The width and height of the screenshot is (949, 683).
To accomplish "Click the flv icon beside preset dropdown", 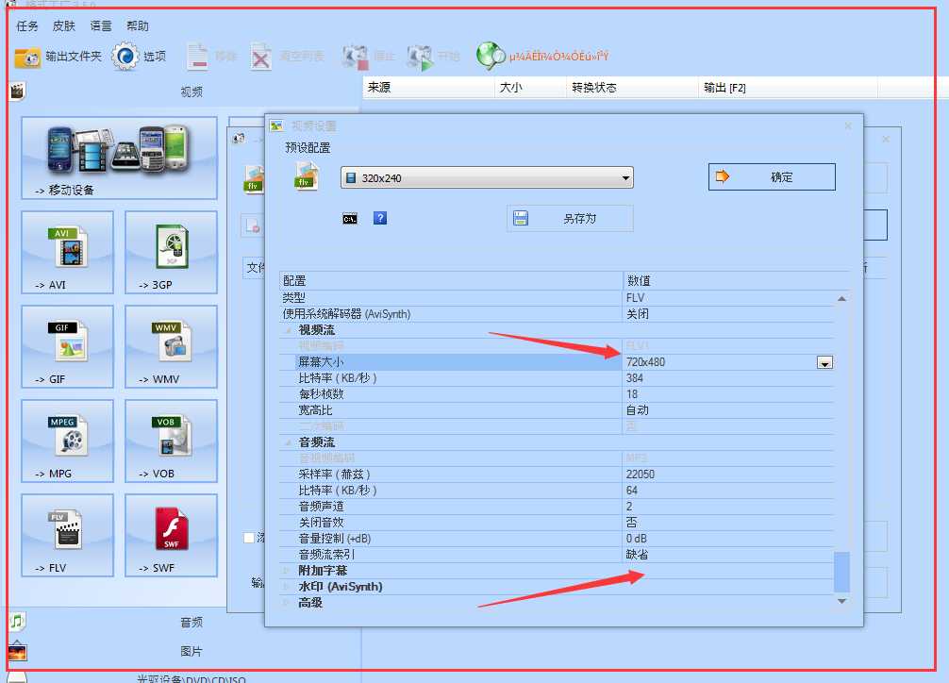I will point(307,176).
